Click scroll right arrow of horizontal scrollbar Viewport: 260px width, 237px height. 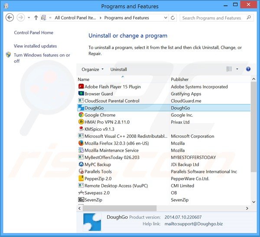tap(247, 208)
